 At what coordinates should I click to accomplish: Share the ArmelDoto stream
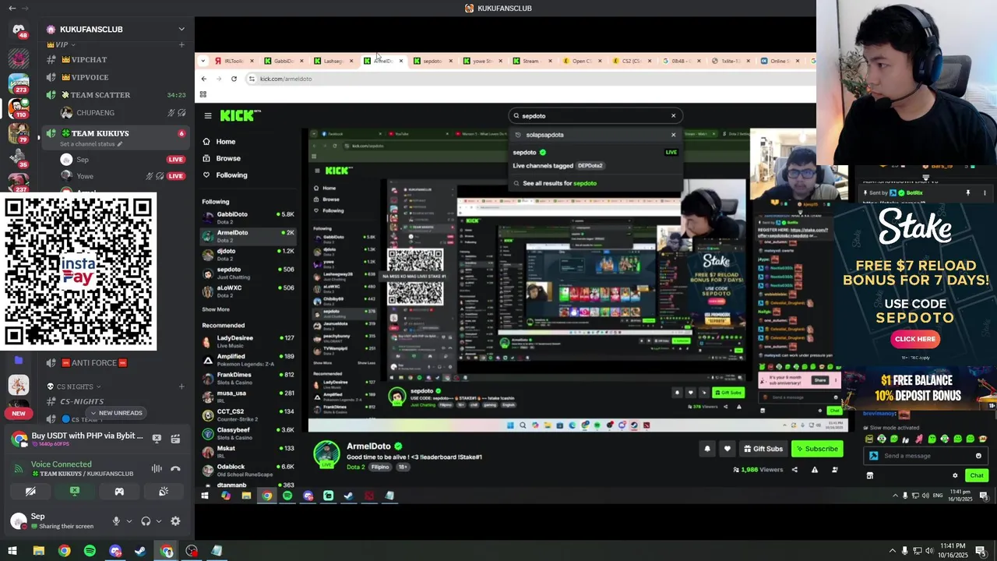pos(794,470)
